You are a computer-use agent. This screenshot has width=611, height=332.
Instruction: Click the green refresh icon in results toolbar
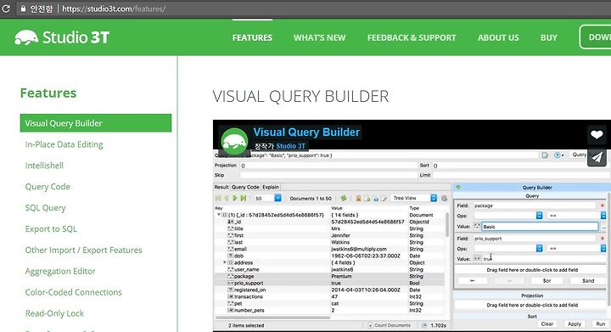(344, 199)
